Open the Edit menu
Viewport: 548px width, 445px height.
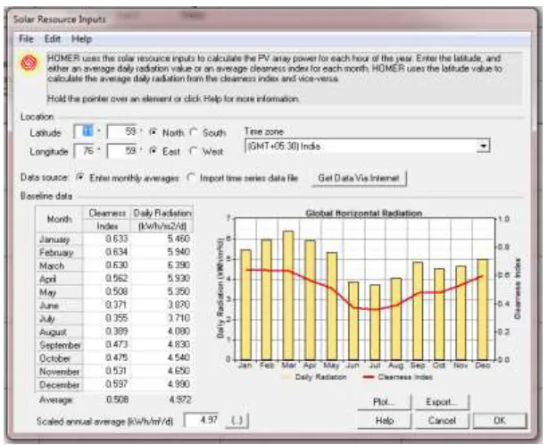(x=53, y=38)
